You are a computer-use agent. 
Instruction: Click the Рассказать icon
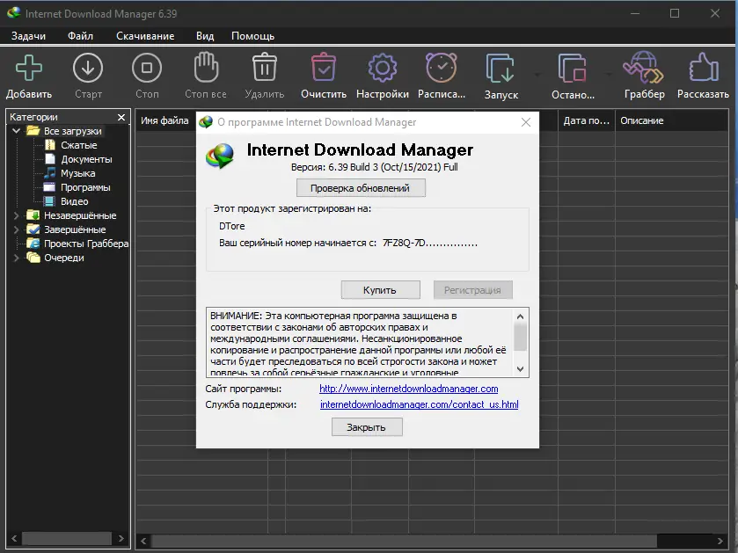(x=702, y=69)
